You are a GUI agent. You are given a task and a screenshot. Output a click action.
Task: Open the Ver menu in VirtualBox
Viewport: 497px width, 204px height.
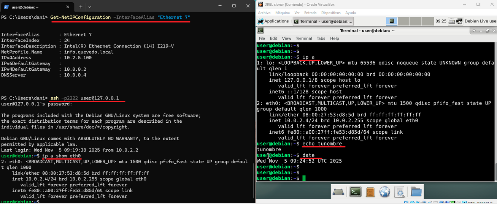click(x=297, y=13)
